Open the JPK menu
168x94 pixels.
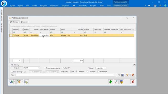pyautogui.click(x=74, y=6)
